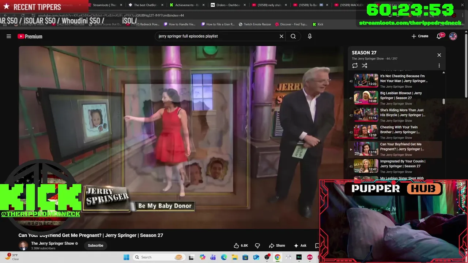Start voice search with the microphone
The image size is (468, 263).
[310, 36]
